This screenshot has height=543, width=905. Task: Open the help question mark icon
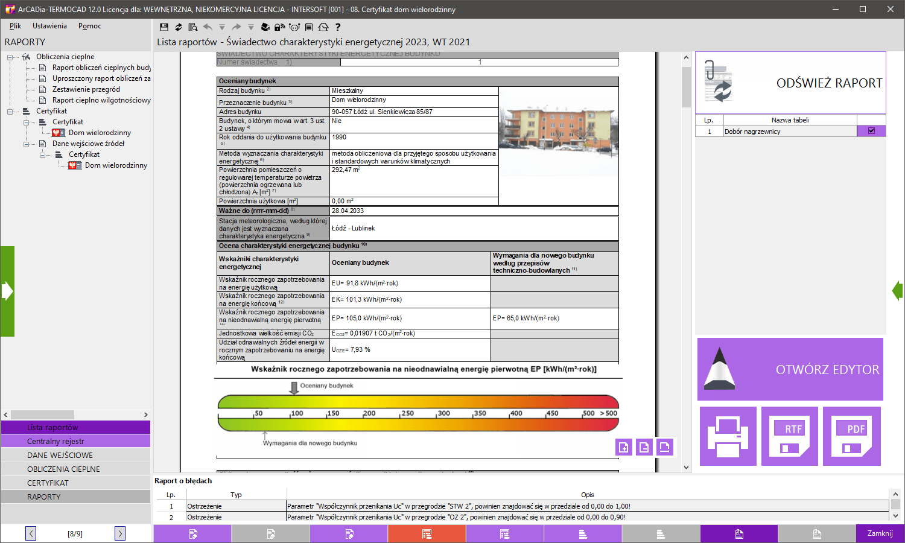coord(338,27)
